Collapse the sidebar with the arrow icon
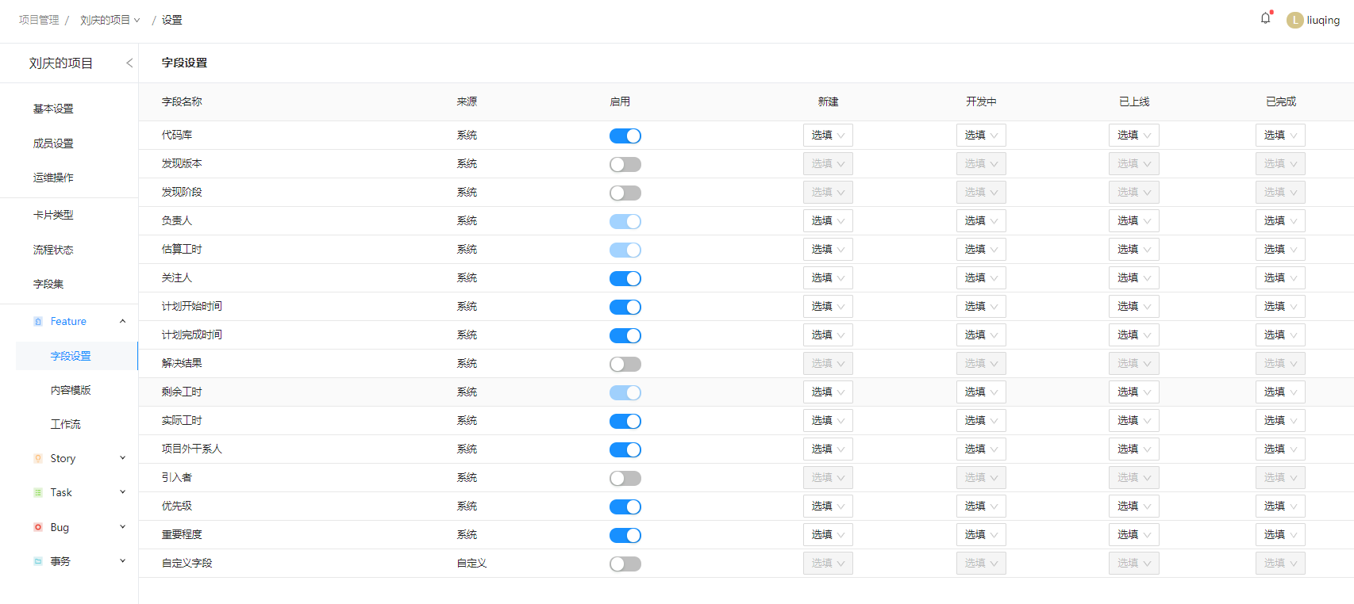1354x604 pixels. click(129, 63)
